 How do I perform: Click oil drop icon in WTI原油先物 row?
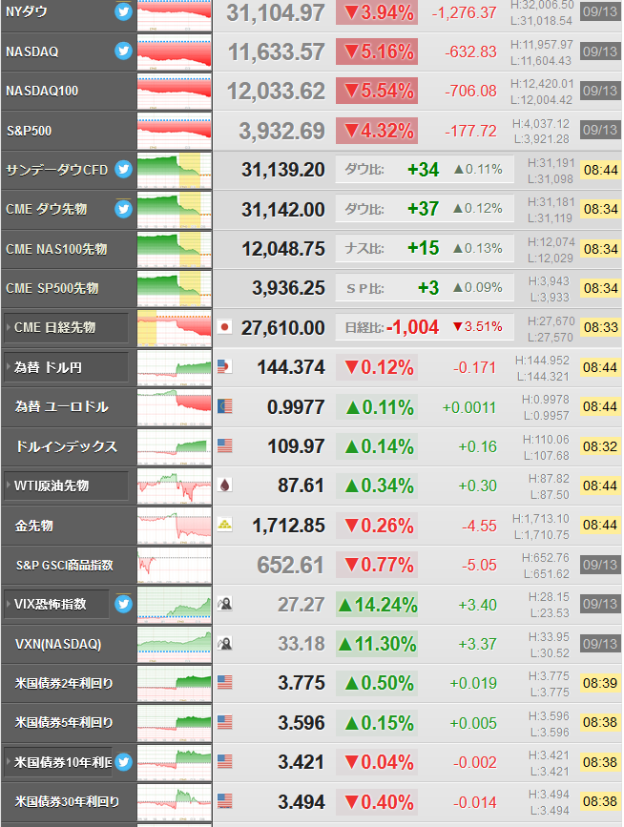[225, 486]
